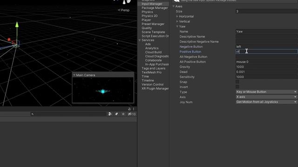Open Physics settings category
298x167 pixels.
coord(147,12)
